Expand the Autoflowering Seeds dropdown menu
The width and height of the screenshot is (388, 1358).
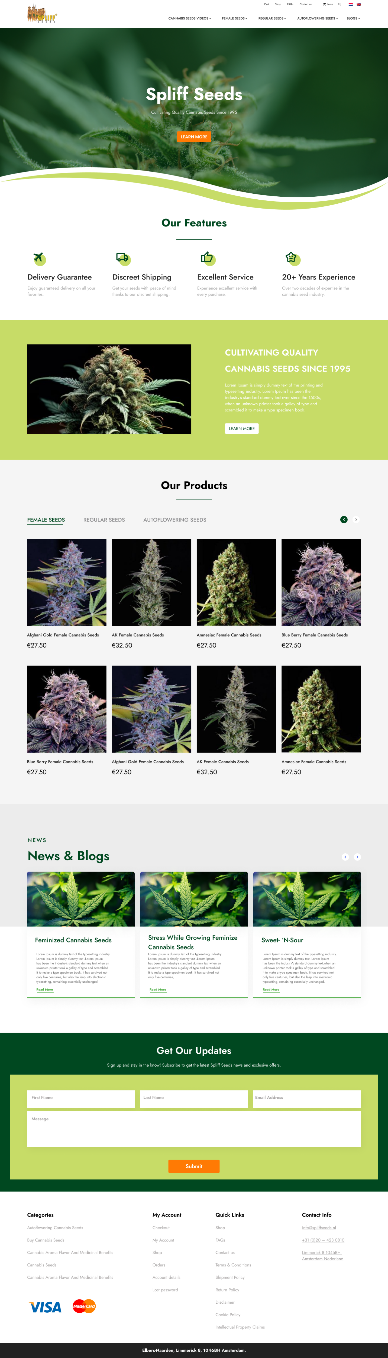click(318, 18)
